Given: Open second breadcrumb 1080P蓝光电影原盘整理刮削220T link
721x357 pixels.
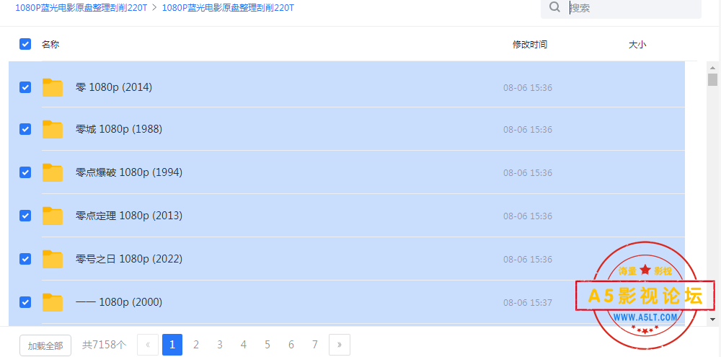Looking at the screenshot, I should [228, 8].
